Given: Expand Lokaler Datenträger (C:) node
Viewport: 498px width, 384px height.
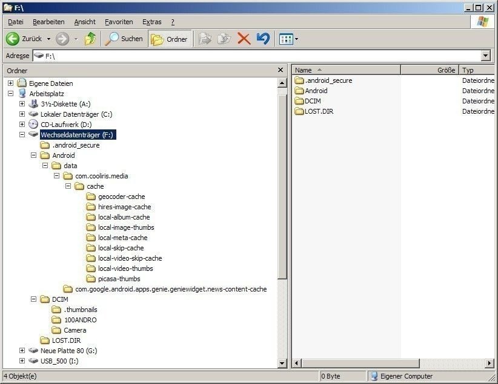Looking at the screenshot, I should 22,114.
